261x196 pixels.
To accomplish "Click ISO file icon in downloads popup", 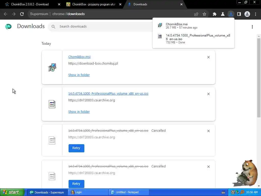I will pyautogui.click(x=160, y=36).
